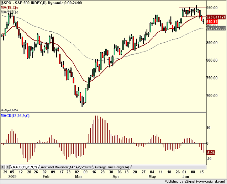Click the MACD(12,26,9,C) study title
The image size is (227, 184).
(x=15, y=116)
